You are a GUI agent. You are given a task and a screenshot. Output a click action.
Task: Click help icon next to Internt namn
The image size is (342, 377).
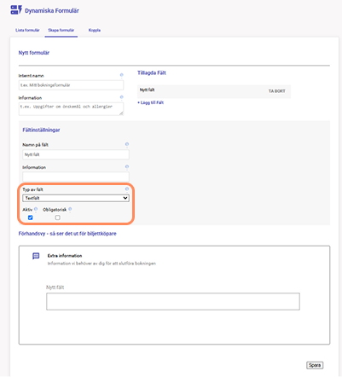point(122,75)
